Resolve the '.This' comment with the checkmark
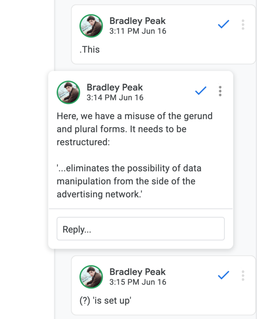The width and height of the screenshot is (257, 319). tap(223, 25)
